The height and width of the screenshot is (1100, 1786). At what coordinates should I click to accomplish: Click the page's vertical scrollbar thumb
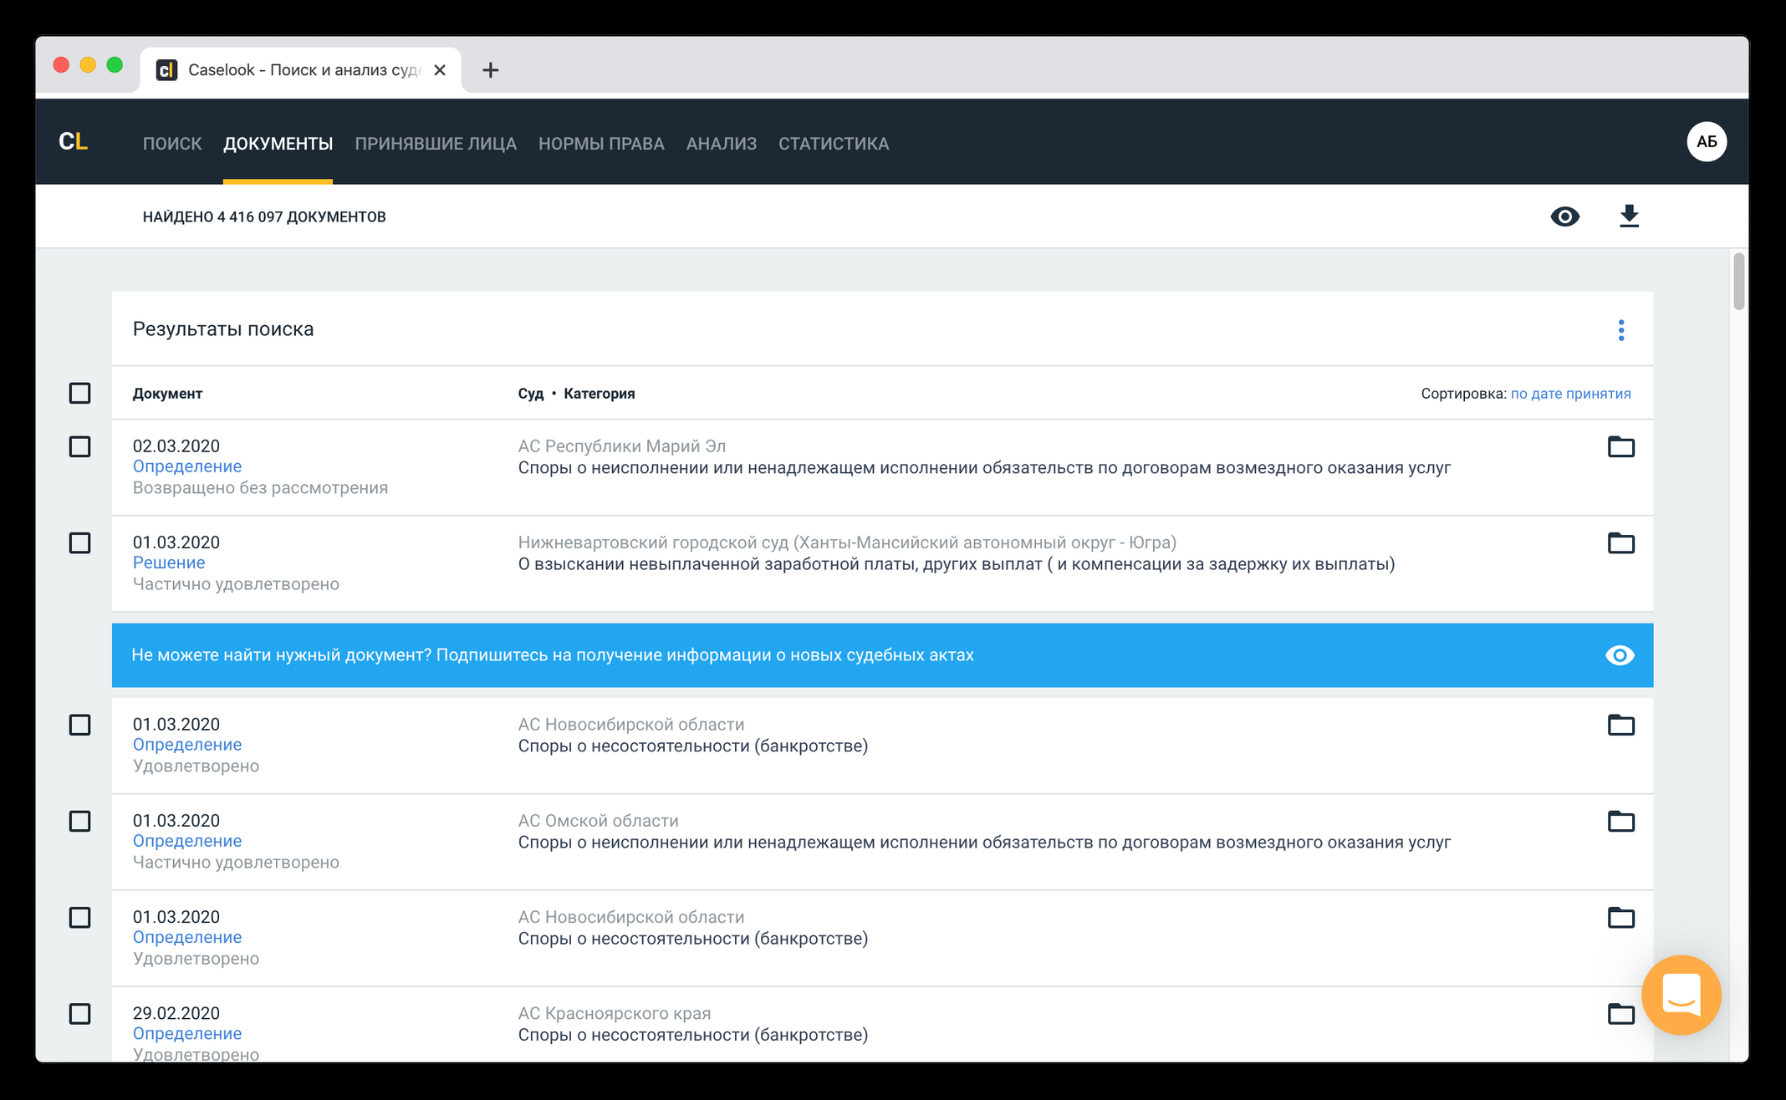(x=1739, y=281)
